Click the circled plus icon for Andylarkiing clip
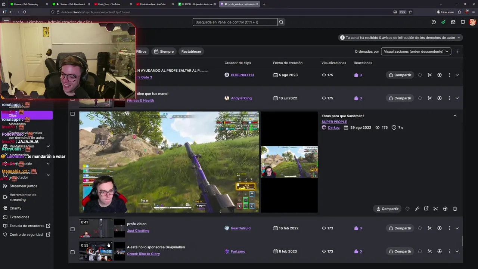478x269 pixels. click(x=439, y=98)
